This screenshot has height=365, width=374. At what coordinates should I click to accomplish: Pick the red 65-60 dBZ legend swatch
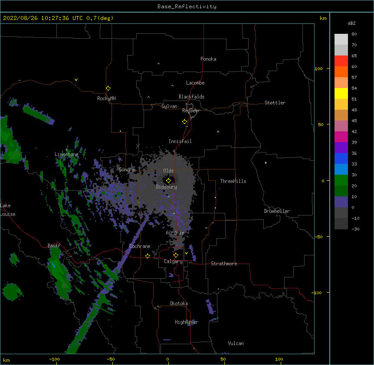(341, 61)
